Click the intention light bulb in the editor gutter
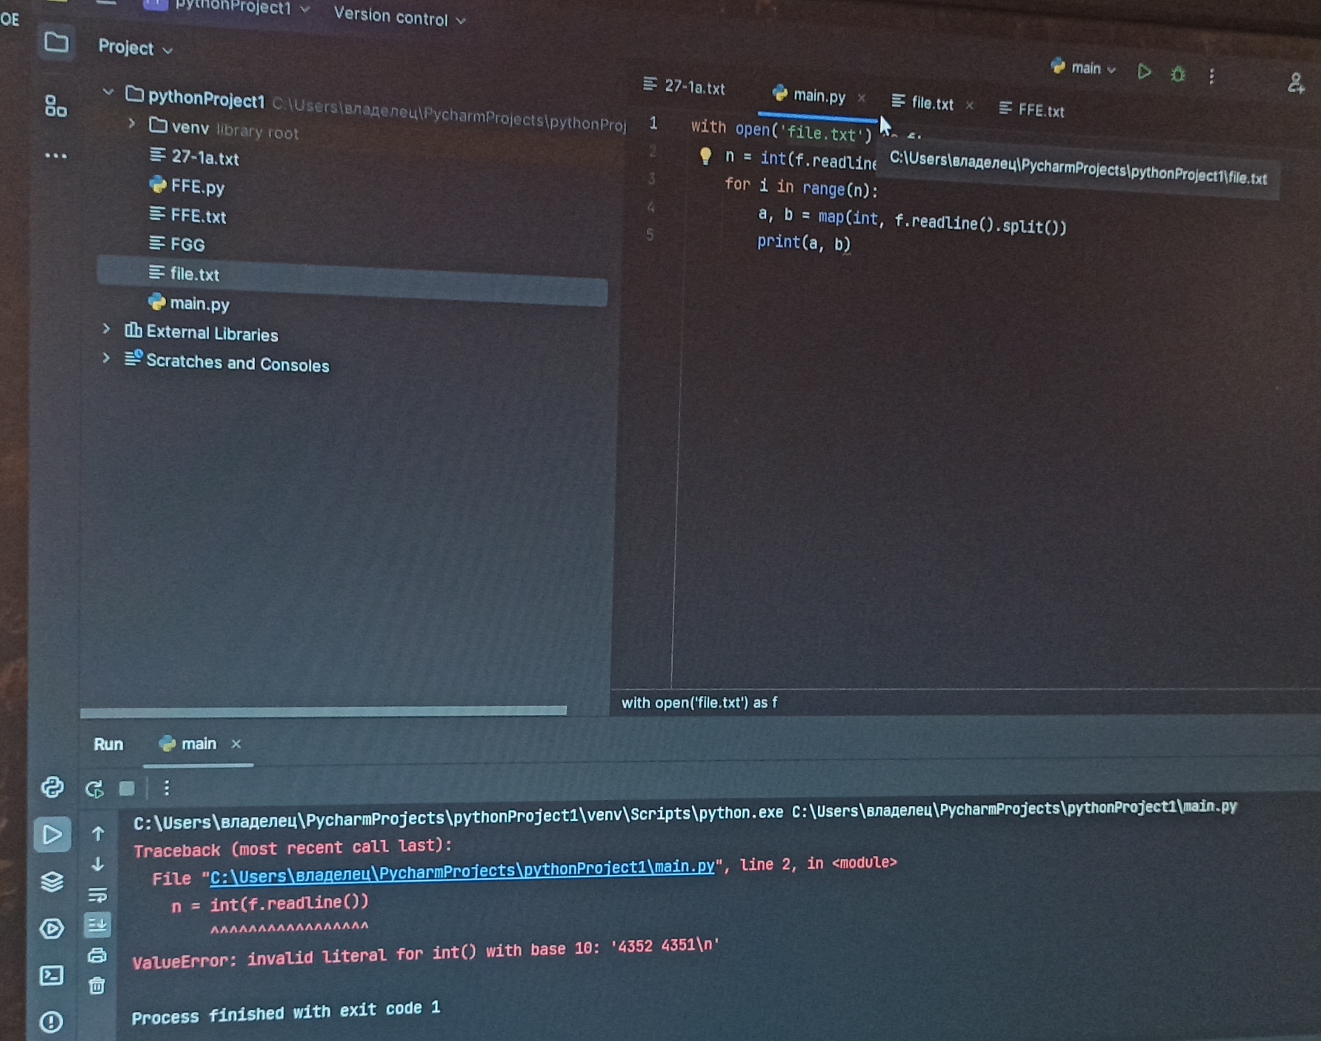This screenshot has width=1321, height=1041. coord(708,155)
